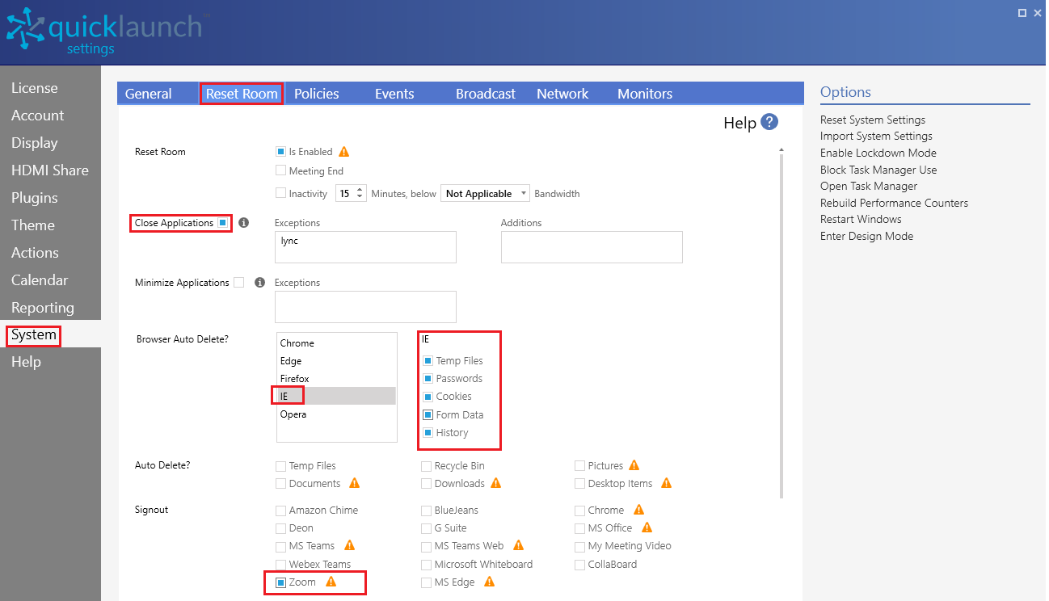Increase the inactivity minutes stepper
This screenshot has width=1049, height=601.
tap(360, 189)
